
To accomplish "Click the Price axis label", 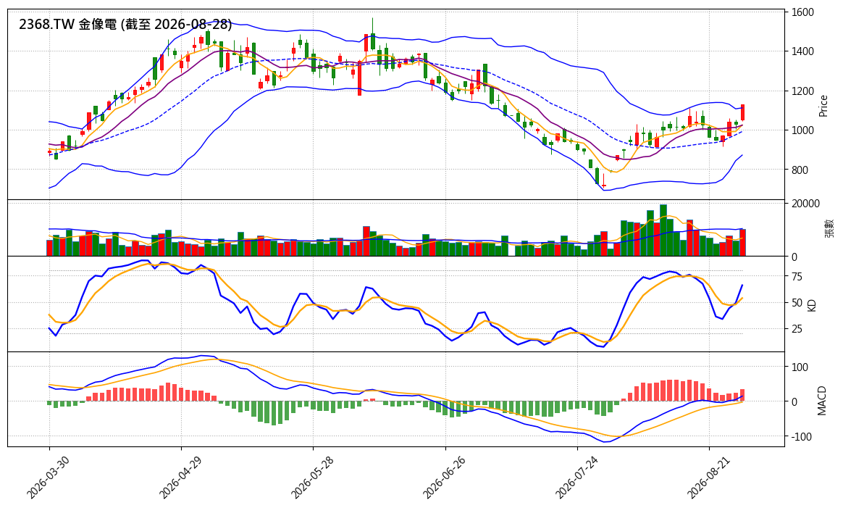I will pos(823,106).
